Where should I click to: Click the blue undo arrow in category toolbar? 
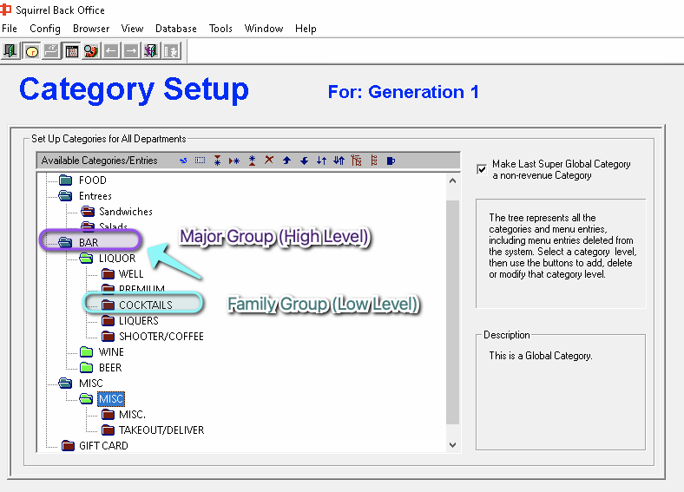[183, 161]
